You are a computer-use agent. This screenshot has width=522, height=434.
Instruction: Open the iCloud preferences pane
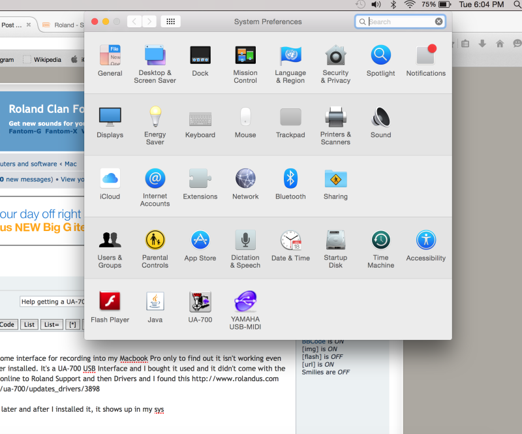coord(110,184)
